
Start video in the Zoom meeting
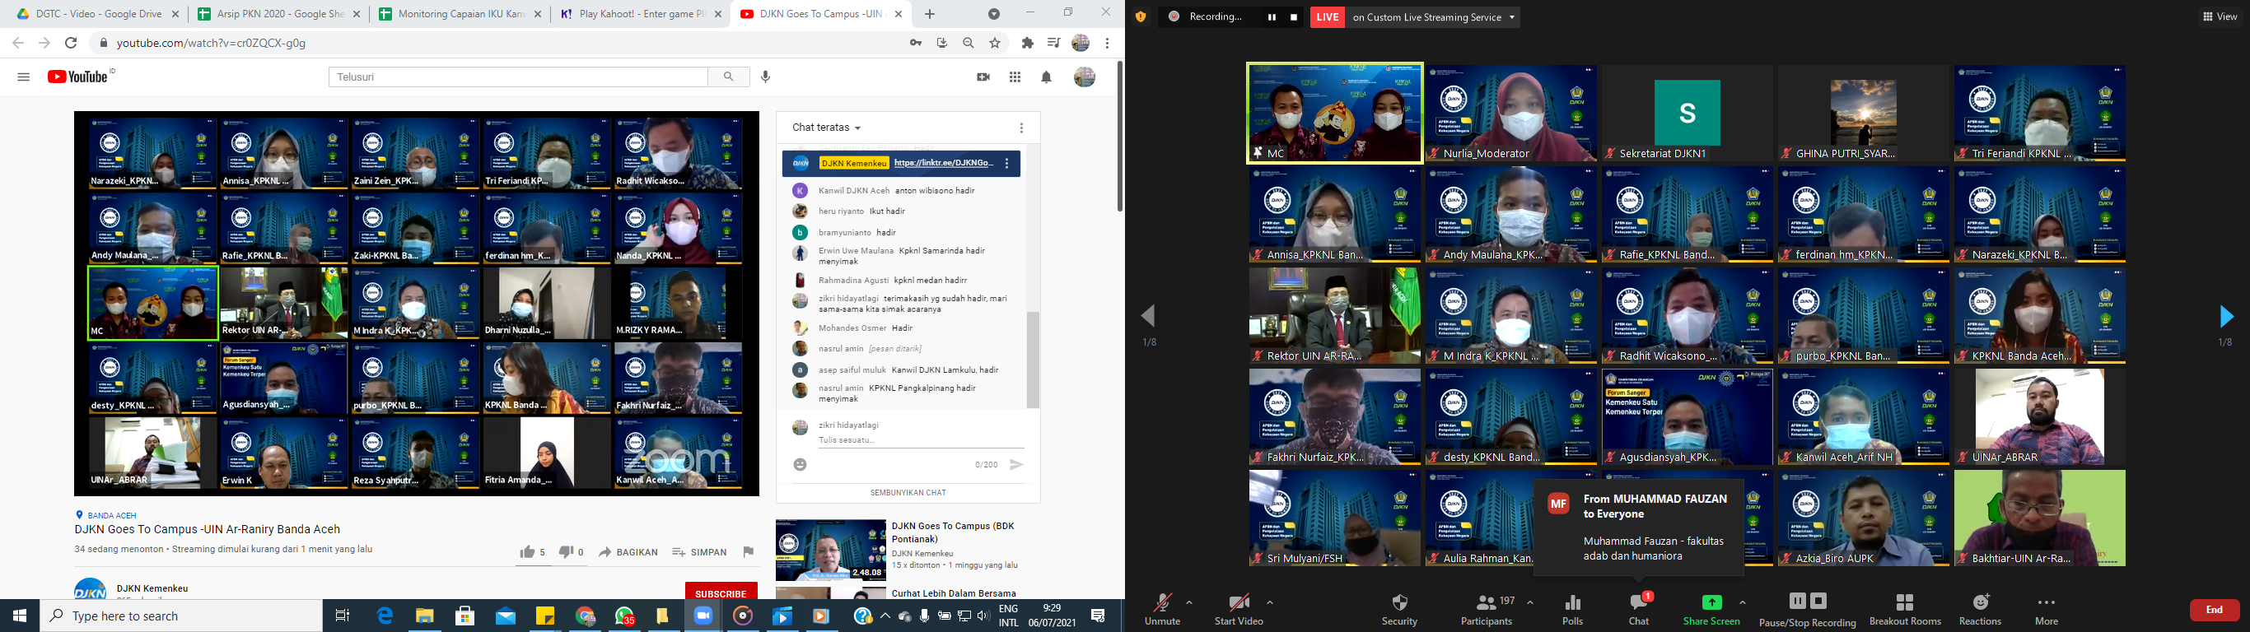pos(1238,609)
